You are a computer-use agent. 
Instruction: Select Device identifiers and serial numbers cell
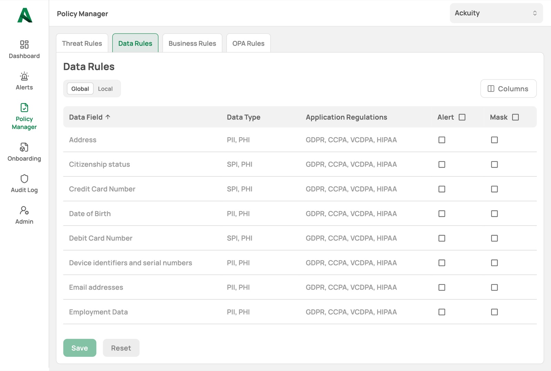pos(131,263)
